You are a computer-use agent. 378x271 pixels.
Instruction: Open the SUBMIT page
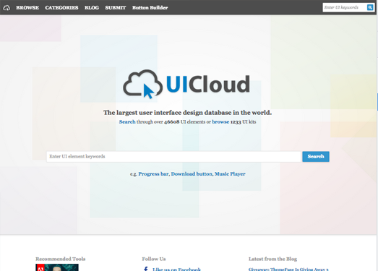pyautogui.click(x=116, y=8)
